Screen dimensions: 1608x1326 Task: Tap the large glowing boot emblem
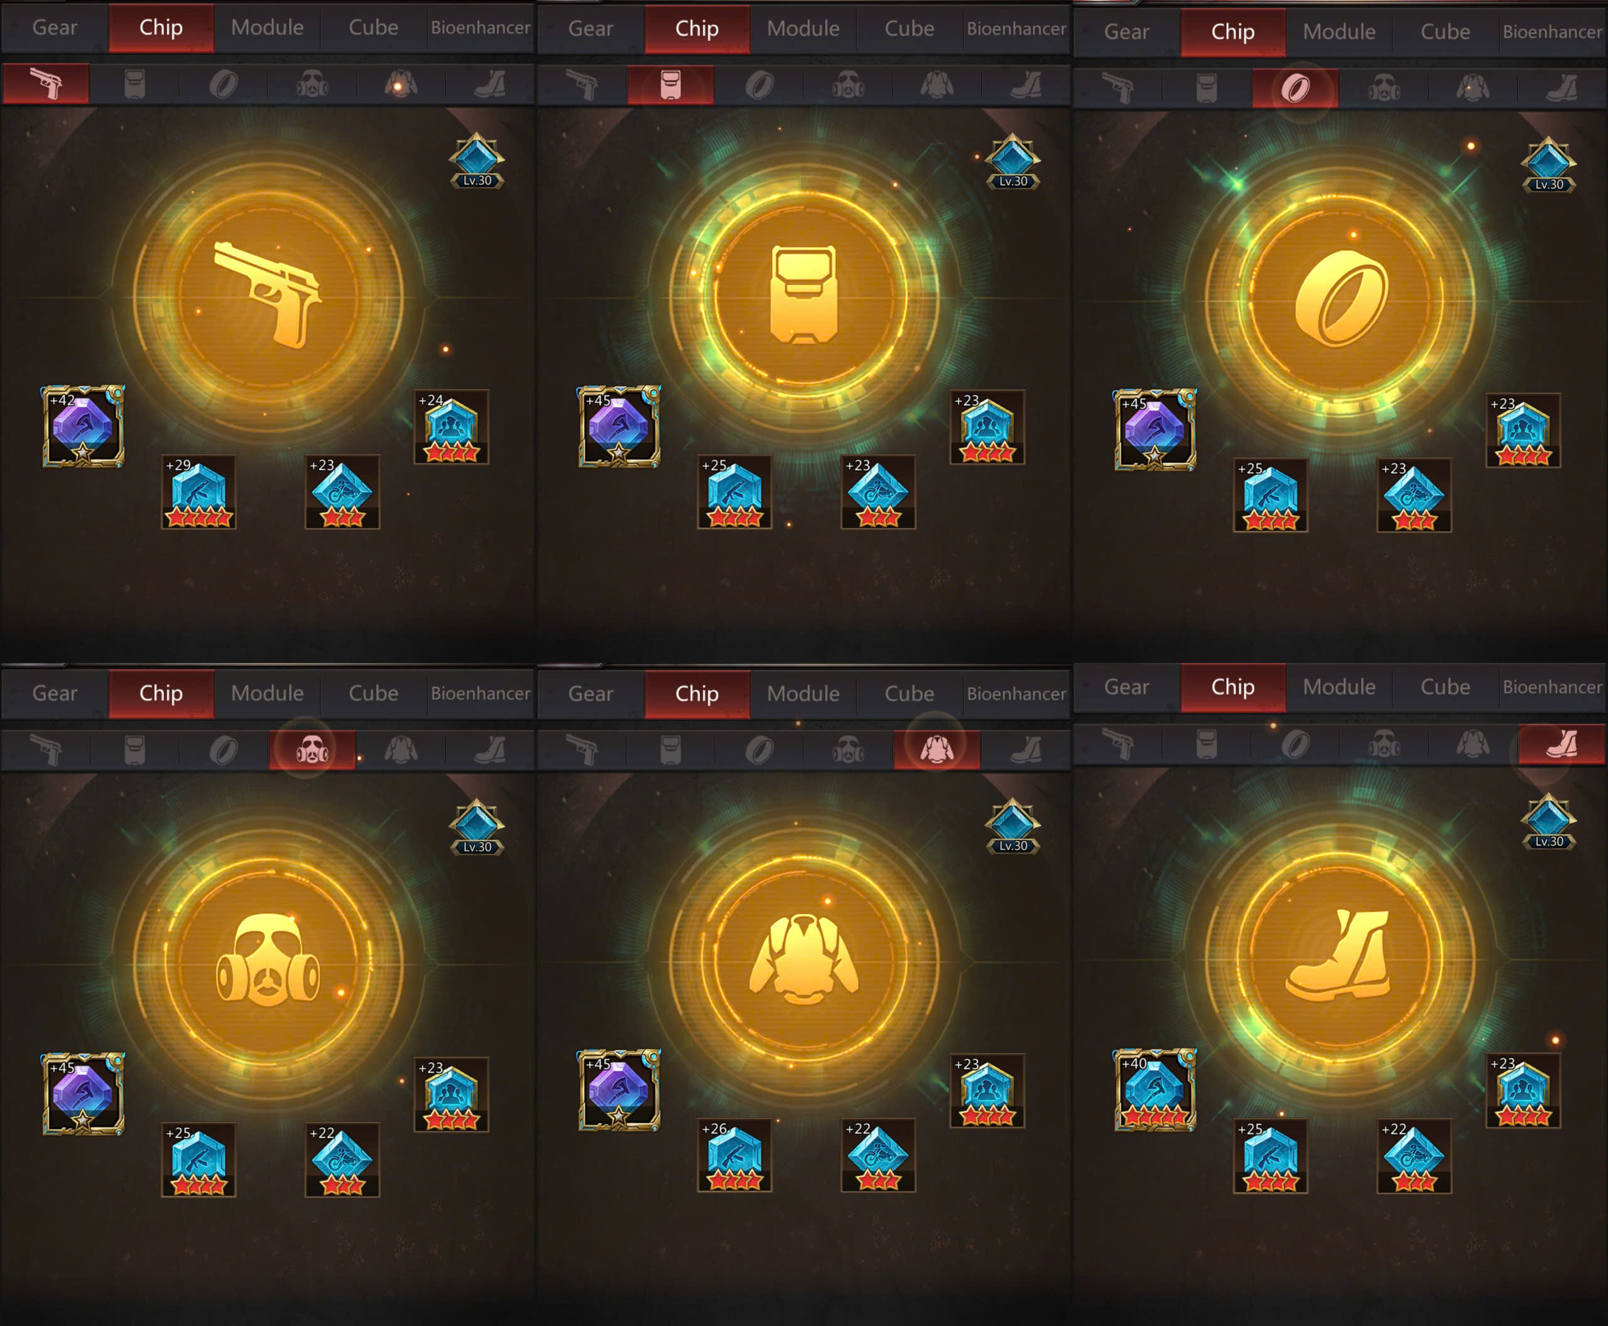tap(1340, 956)
